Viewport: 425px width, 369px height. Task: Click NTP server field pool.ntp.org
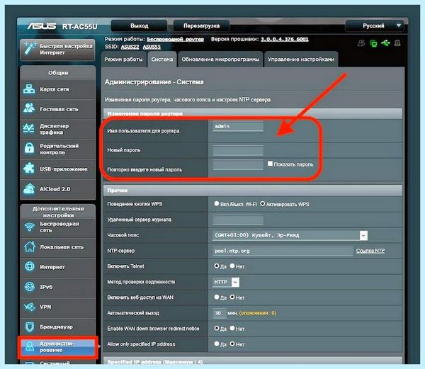click(x=283, y=251)
